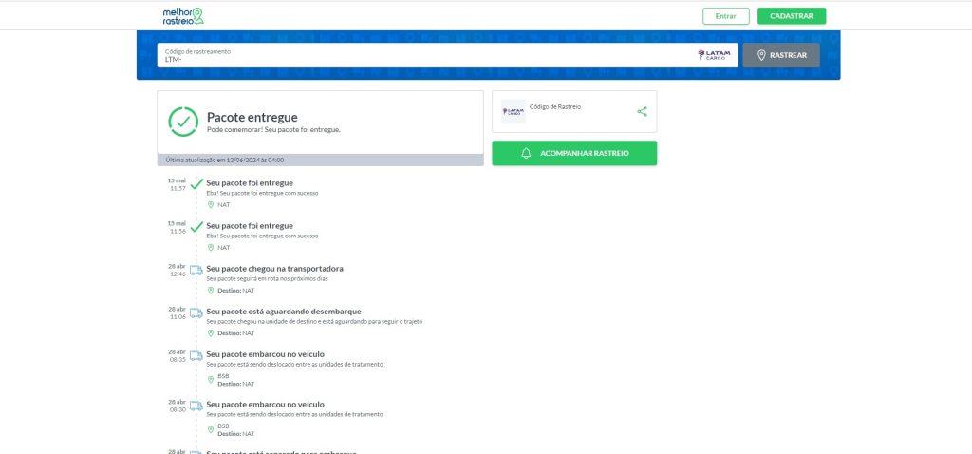Click 'BSB' origin under the 08:35 event

(223, 376)
